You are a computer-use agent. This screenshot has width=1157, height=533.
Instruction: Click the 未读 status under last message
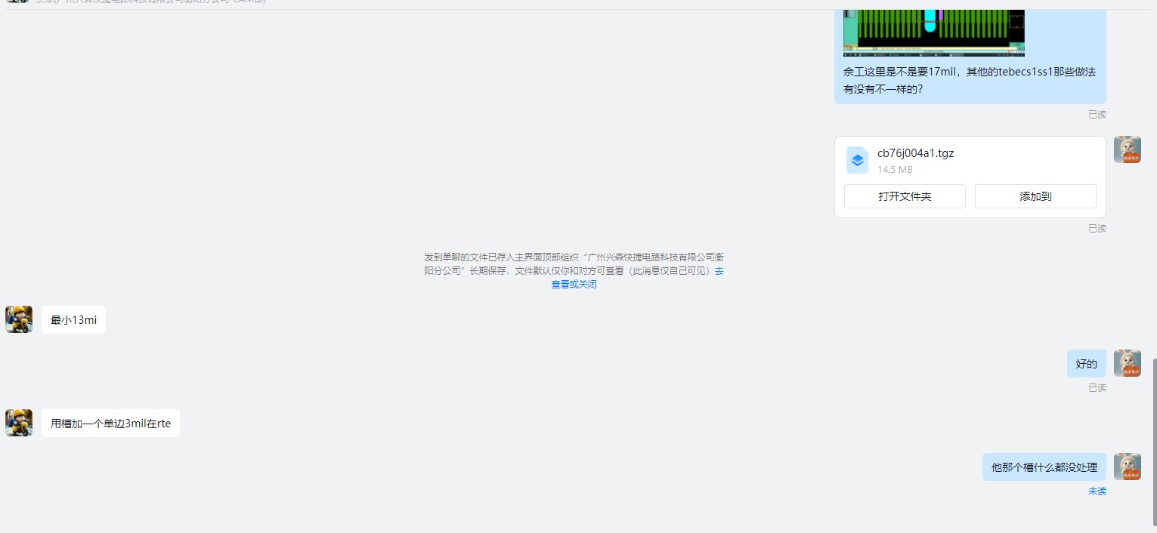(1097, 491)
